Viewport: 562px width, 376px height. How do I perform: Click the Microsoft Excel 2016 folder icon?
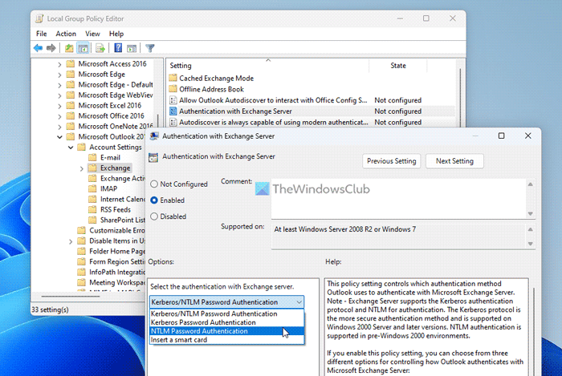tap(71, 105)
